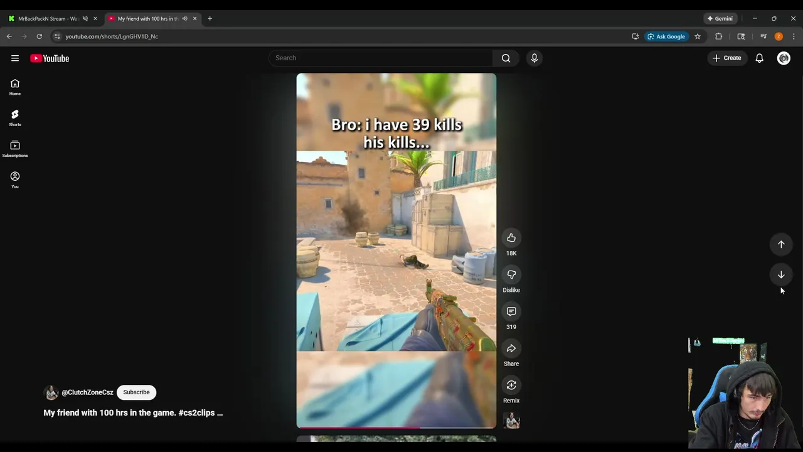This screenshot has height=452, width=803.
Task: Go to the next short (down arrow)
Action: 781,274
